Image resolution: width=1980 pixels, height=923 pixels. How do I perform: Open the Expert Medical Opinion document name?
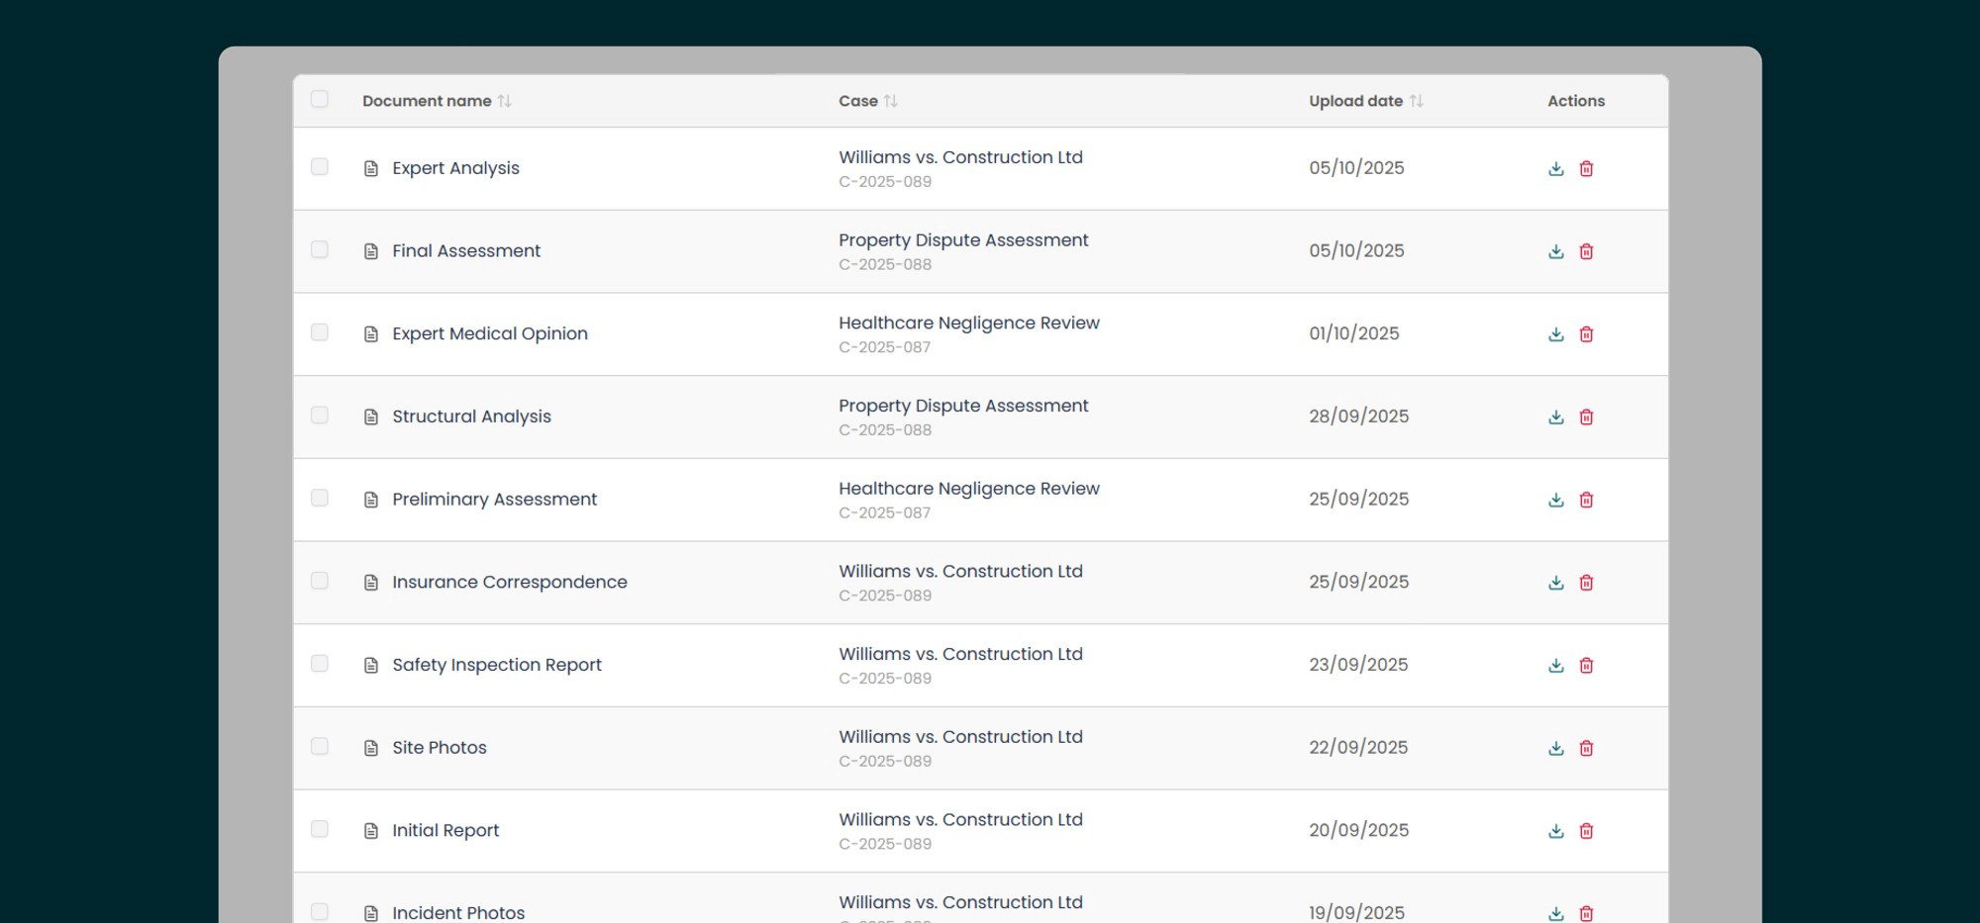pos(490,334)
